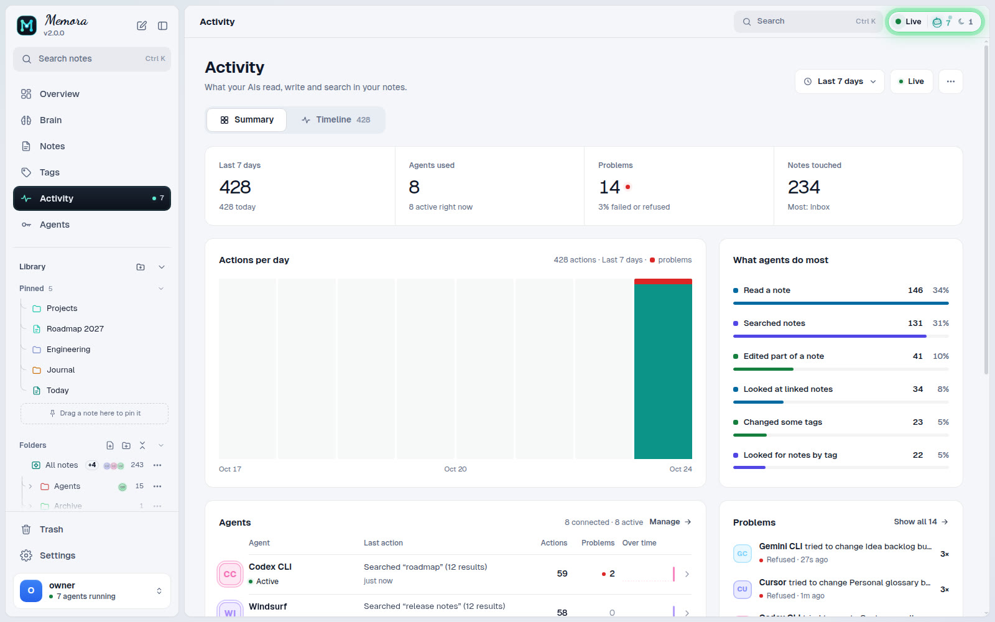Viewport: 995px width, 622px height.
Task: Collapse the Folders section chevron
Action: [161, 445]
